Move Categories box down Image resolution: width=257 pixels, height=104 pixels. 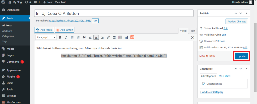point(241,69)
